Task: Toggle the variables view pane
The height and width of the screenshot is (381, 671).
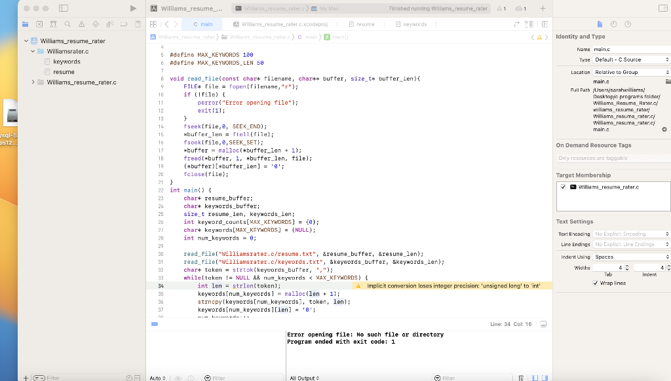Action: 535,378
